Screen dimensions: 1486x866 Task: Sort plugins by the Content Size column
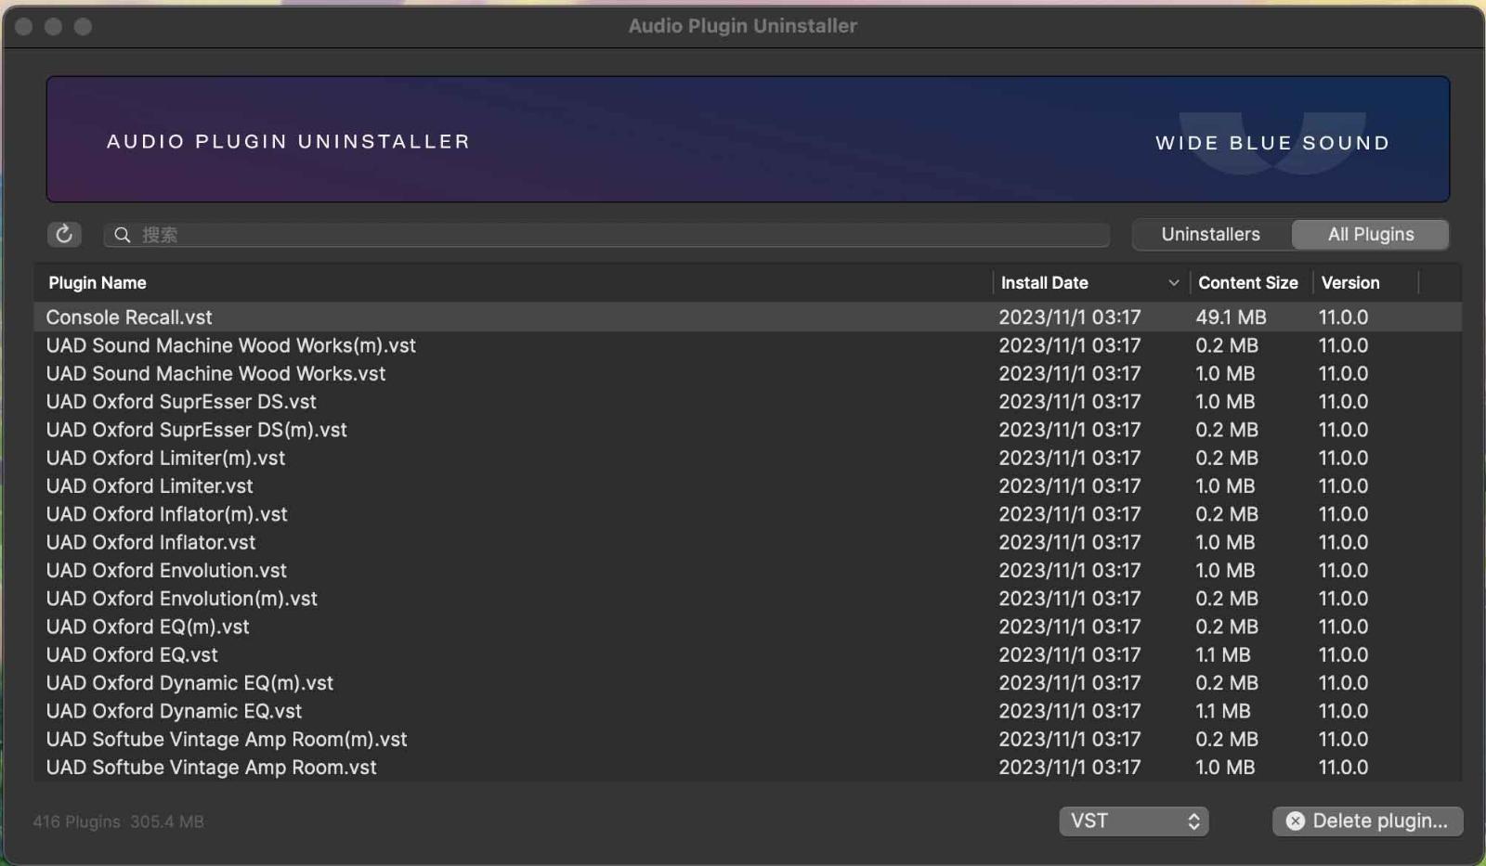point(1247,282)
